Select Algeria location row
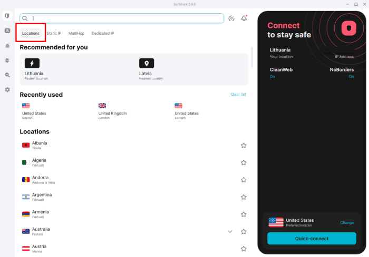 (x=134, y=162)
